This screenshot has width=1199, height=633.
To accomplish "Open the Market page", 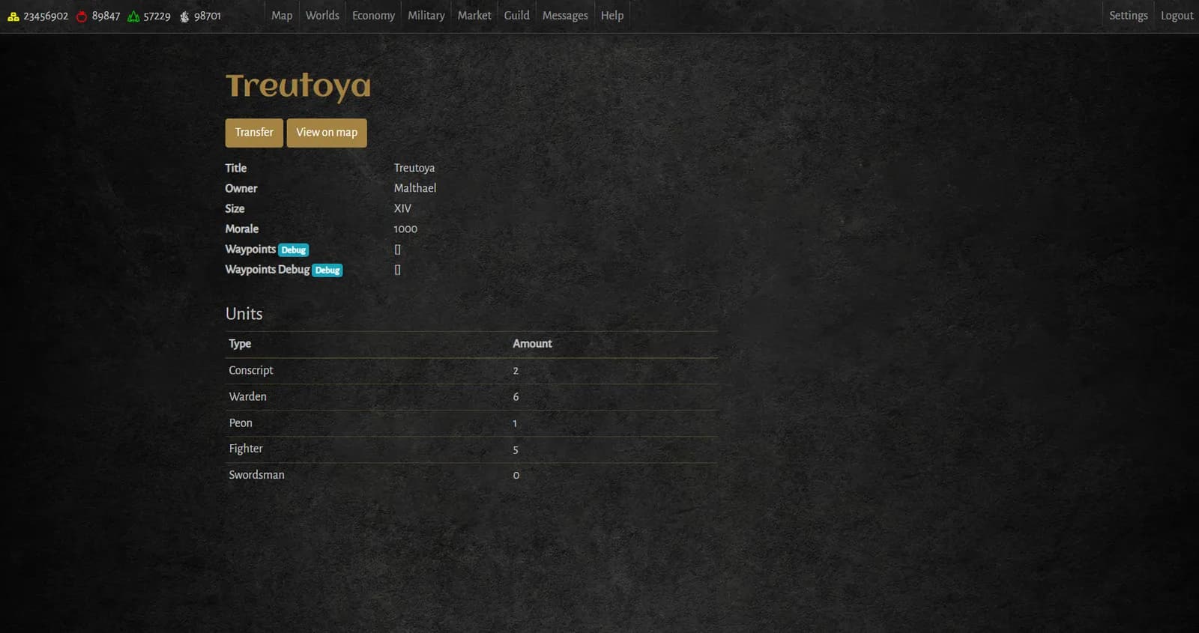I will [x=474, y=16].
